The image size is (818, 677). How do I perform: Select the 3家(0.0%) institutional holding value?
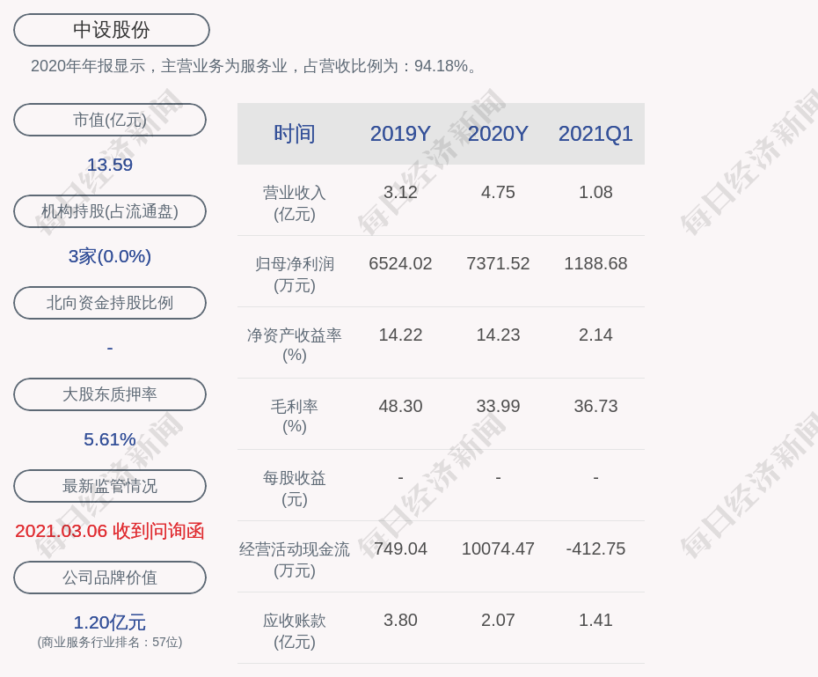pos(110,256)
